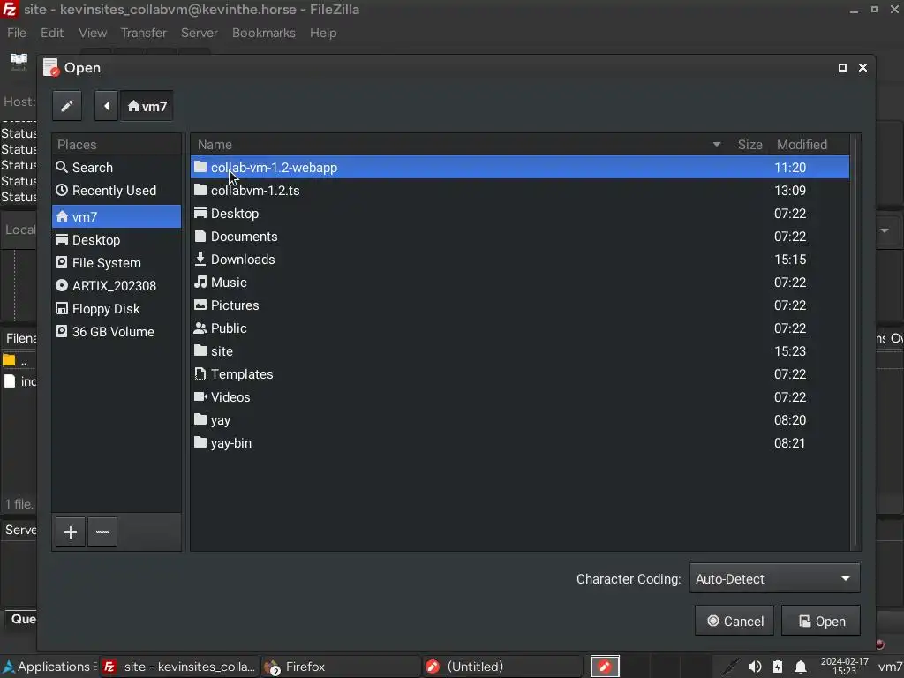904x678 pixels.
Task: Select the site folder
Action: [x=519, y=351]
